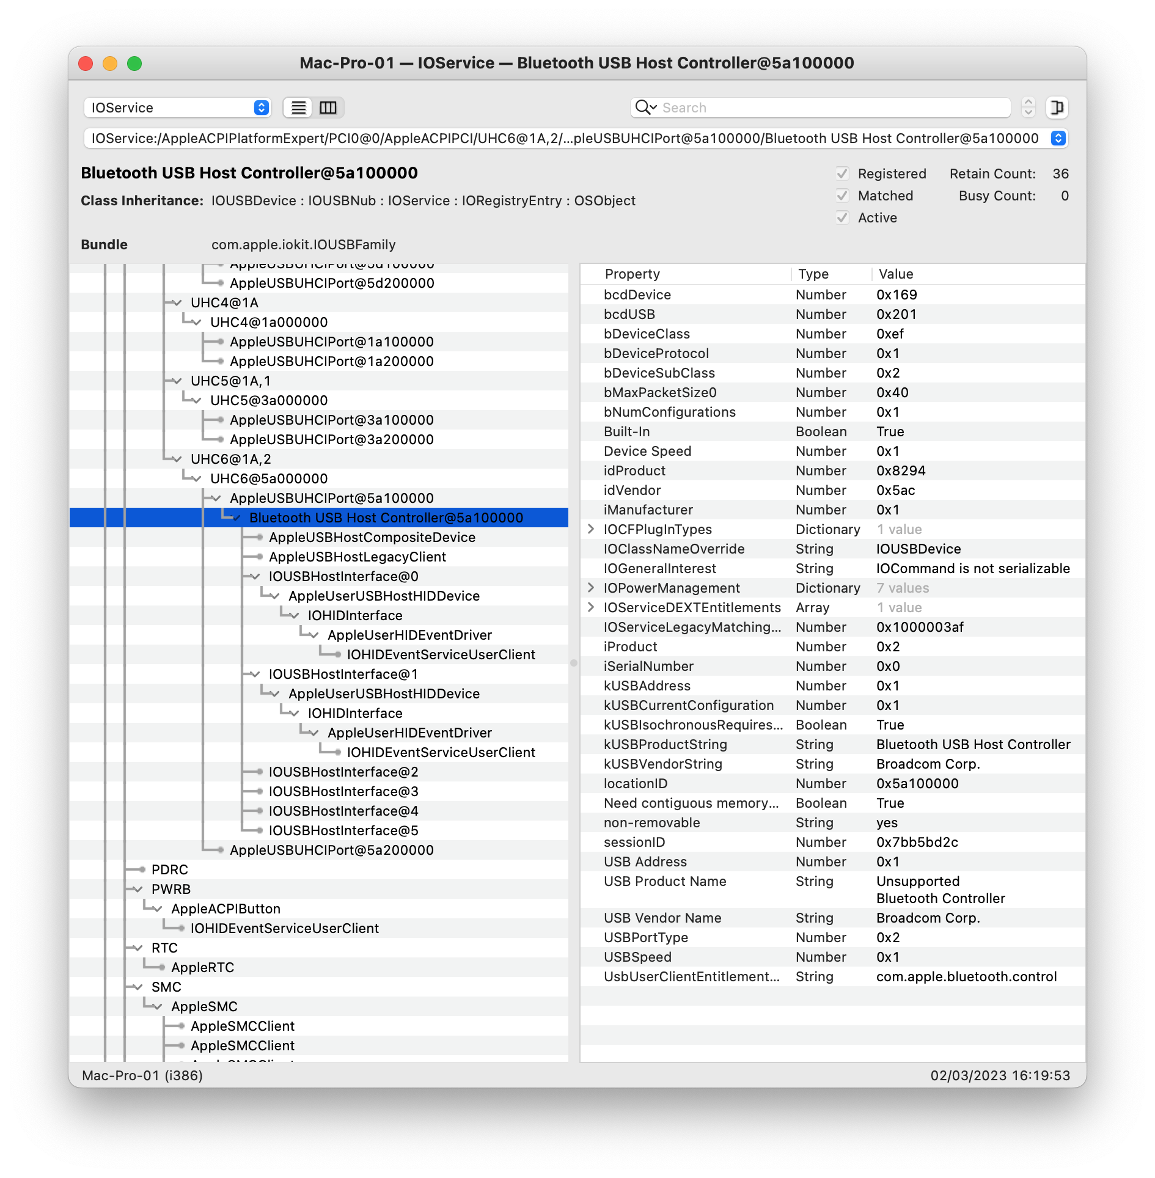Screen dimensions: 1155x1178
Task: Select the locationID property row
Action: pyautogui.click(x=833, y=783)
